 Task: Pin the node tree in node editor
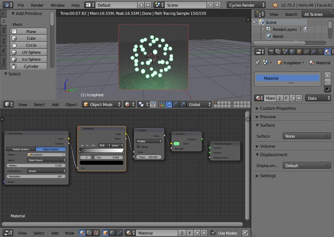[x=245, y=233]
